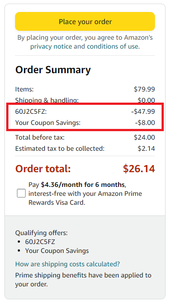This screenshot has height=302, width=170.
Task: Click the Order Summary heading
Action: pos(53,70)
